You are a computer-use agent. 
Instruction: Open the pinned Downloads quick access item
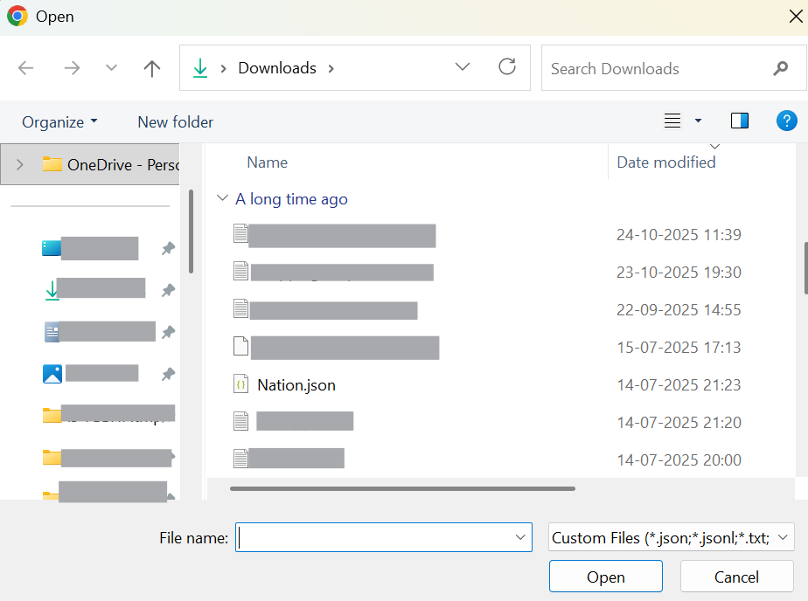tap(94, 290)
